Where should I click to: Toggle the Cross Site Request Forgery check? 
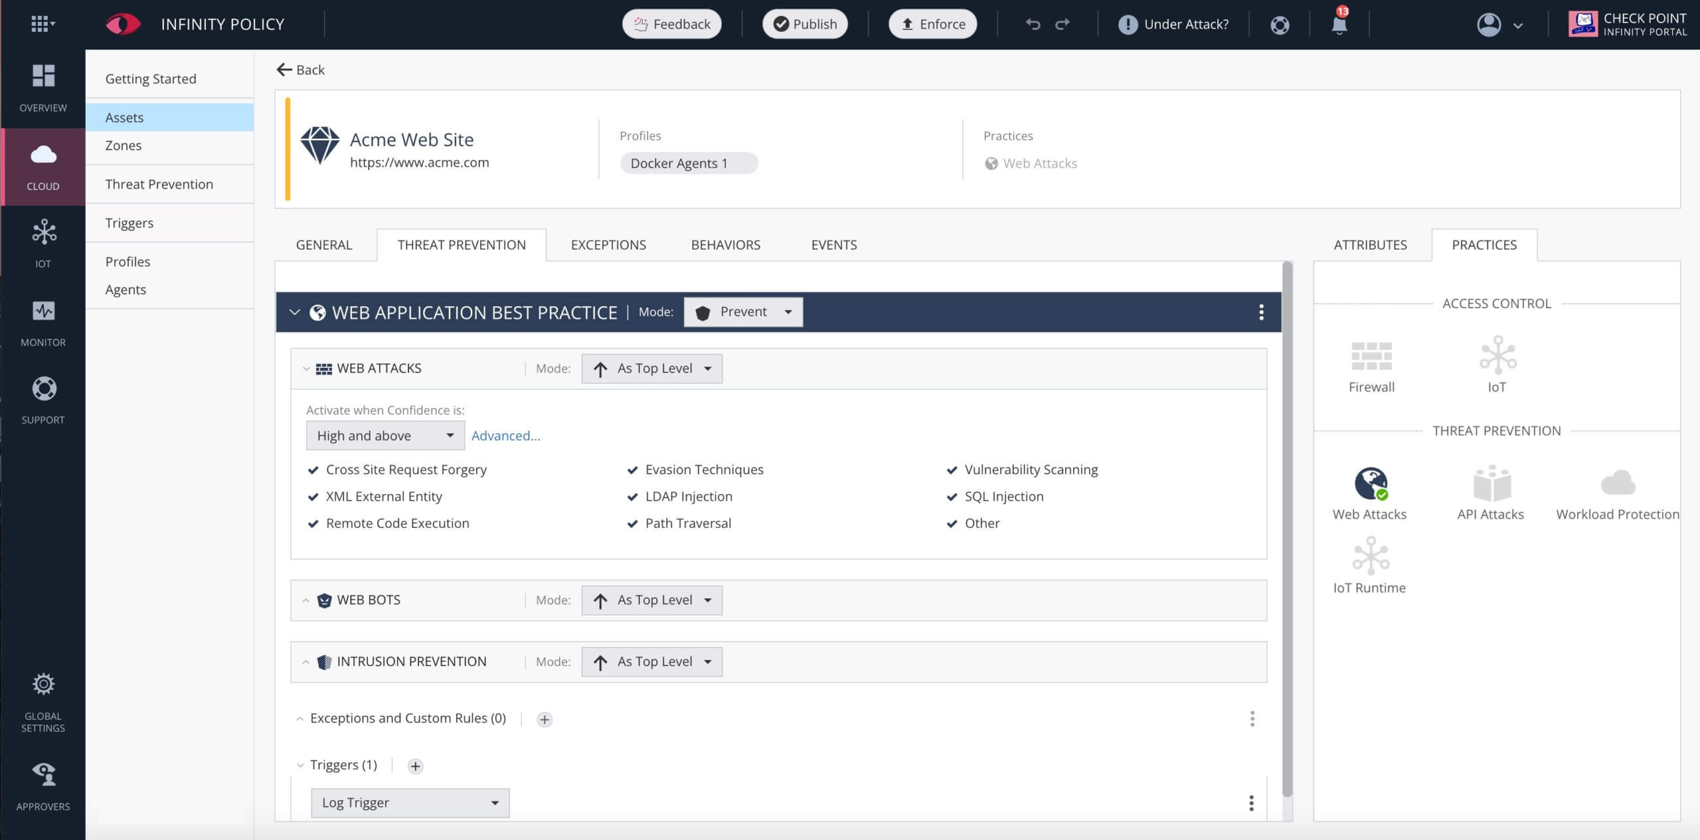click(x=313, y=470)
